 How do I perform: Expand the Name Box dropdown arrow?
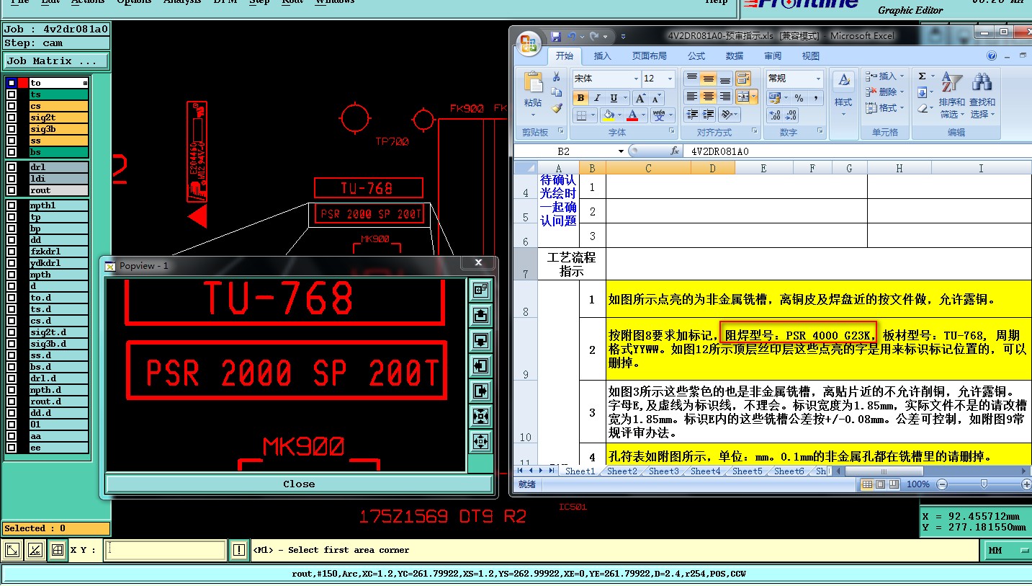click(621, 151)
